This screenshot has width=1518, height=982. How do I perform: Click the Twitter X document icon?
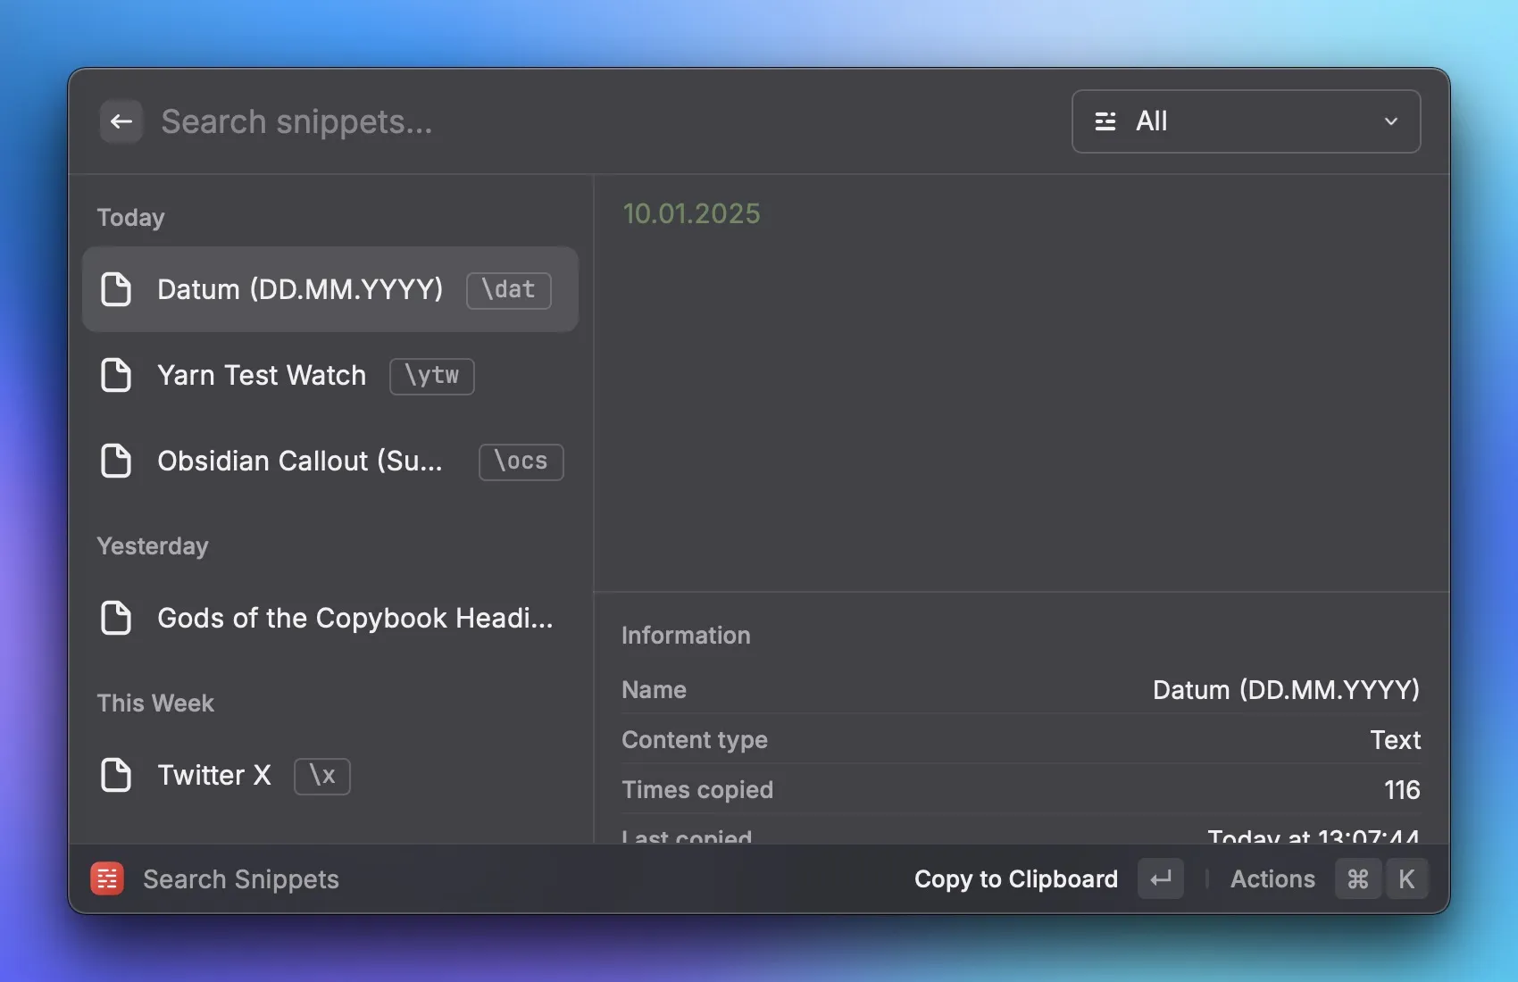(x=116, y=775)
